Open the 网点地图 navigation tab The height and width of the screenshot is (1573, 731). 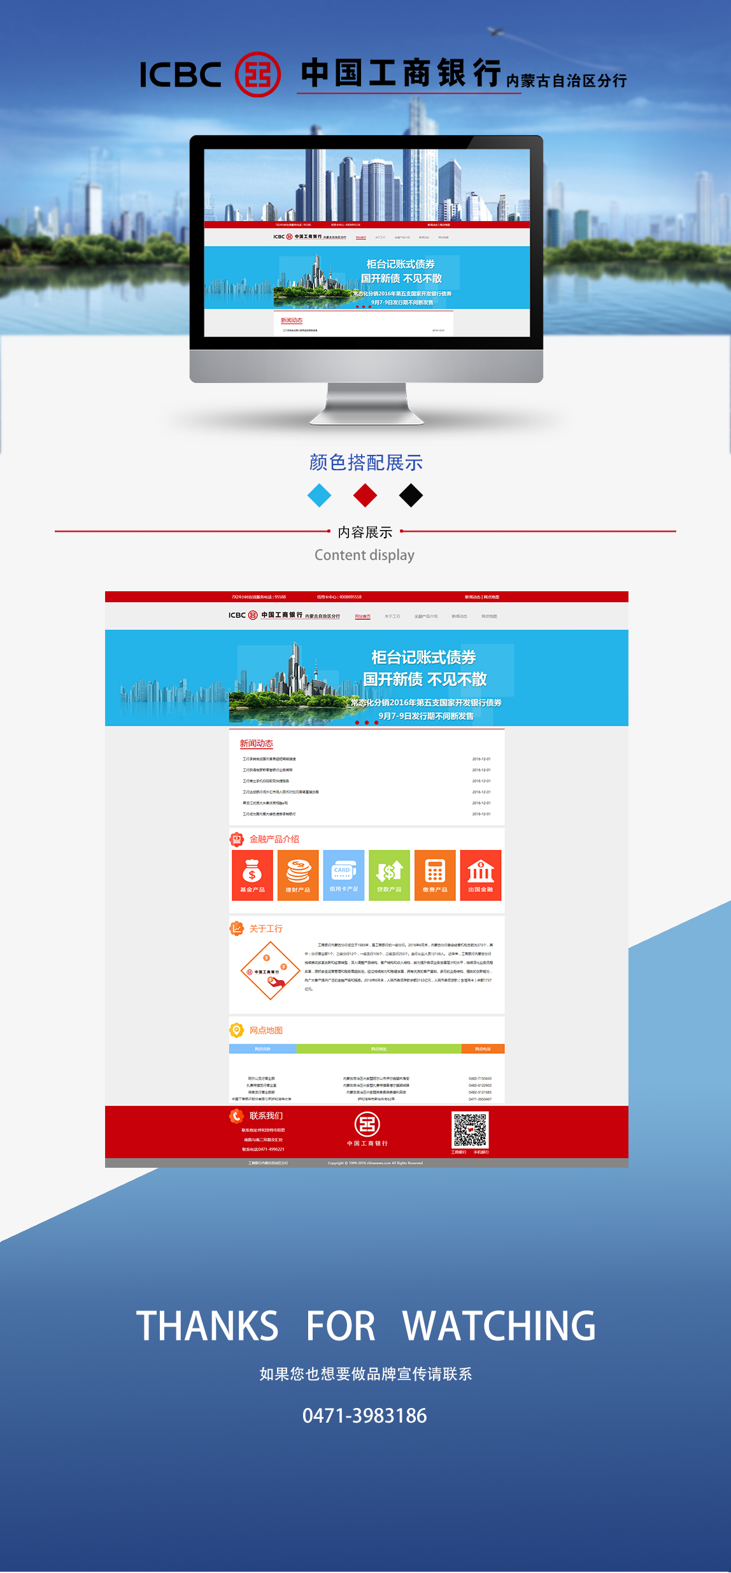[489, 616]
